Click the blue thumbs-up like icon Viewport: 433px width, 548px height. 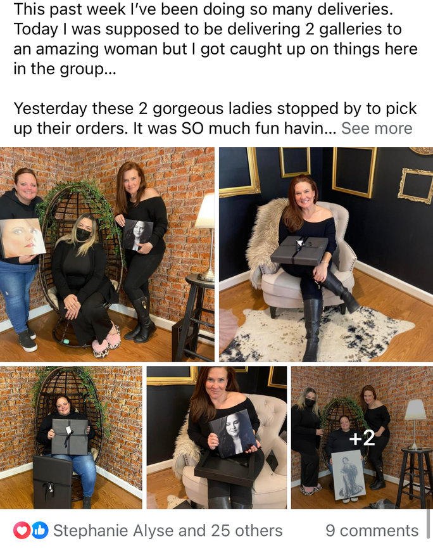coord(40,530)
